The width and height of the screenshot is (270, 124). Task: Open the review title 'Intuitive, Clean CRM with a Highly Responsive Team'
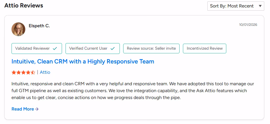(x=83, y=61)
